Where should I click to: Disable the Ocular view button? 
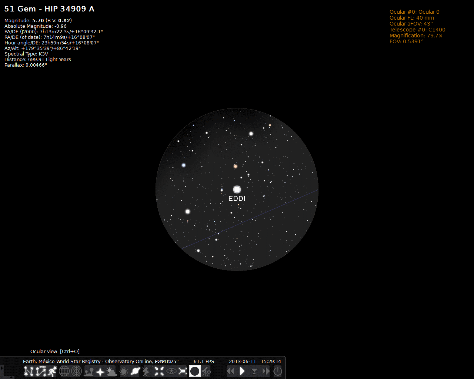point(195,371)
